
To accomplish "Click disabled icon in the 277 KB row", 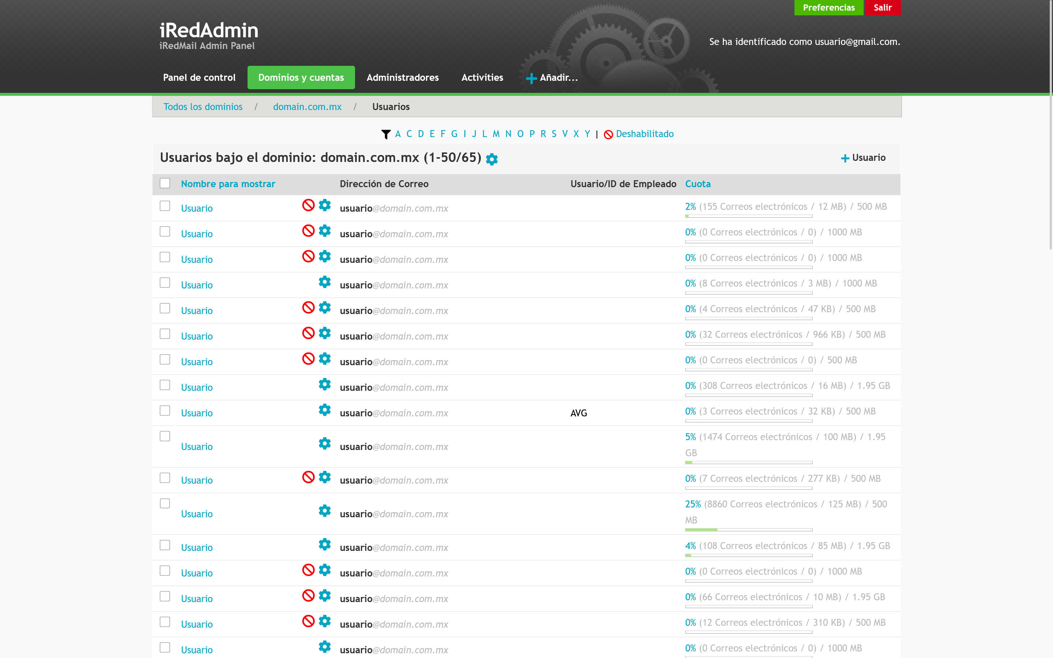I will [x=309, y=477].
